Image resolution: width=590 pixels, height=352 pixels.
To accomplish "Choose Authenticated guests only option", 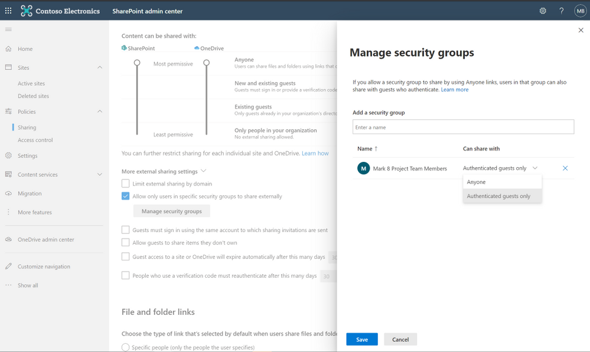I will tap(503, 196).
